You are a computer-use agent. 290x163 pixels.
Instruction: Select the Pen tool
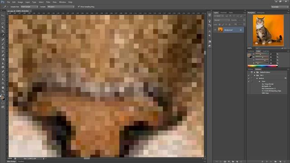click(3, 72)
